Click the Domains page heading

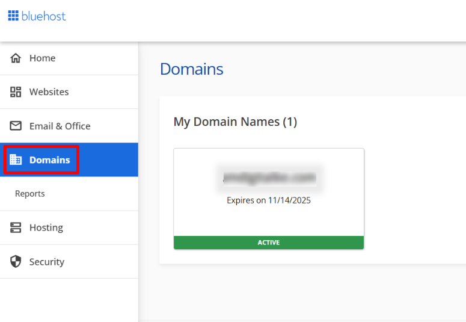coord(192,69)
